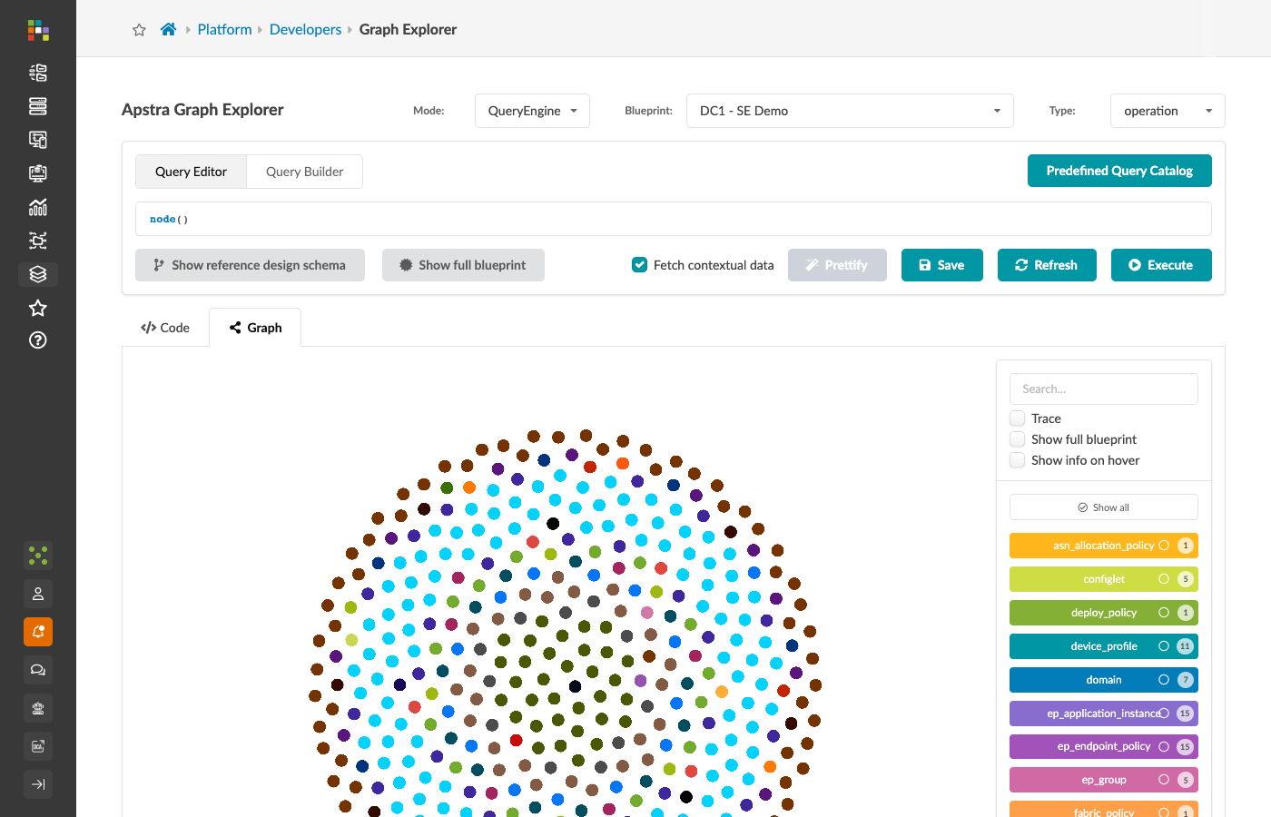Open the Favorites star icon in sidebar
This screenshot has height=817, width=1271.
coord(38,308)
